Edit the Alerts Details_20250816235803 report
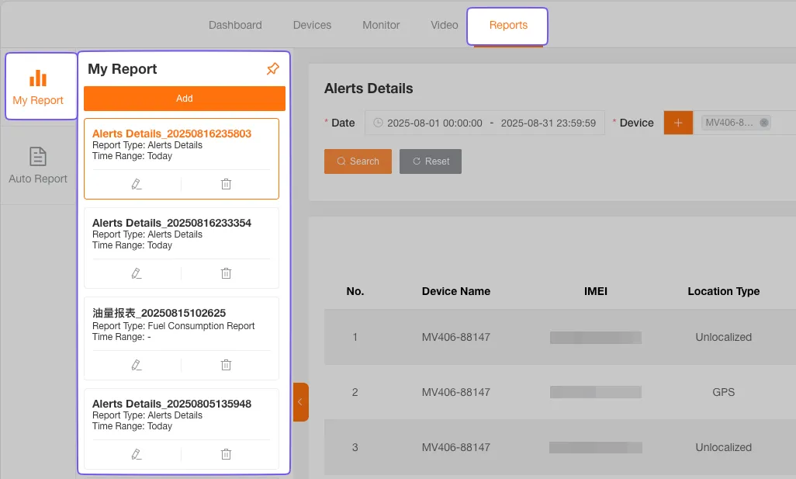Screen dimensions: 796x479 coord(136,184)
